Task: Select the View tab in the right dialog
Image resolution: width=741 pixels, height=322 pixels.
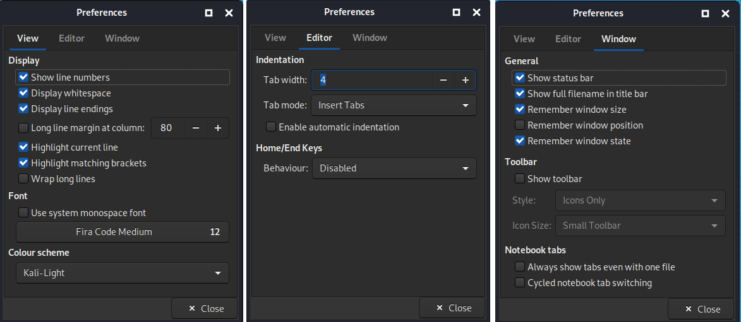Action: point(524,39)
